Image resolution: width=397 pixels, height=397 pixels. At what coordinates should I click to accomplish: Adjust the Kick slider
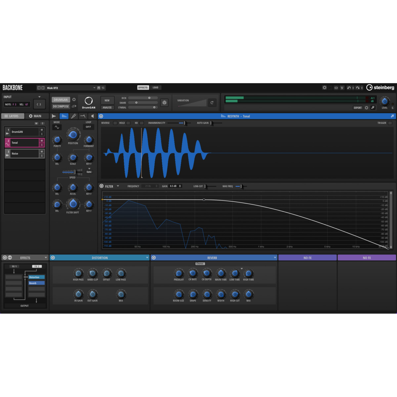tap(143, 98)
